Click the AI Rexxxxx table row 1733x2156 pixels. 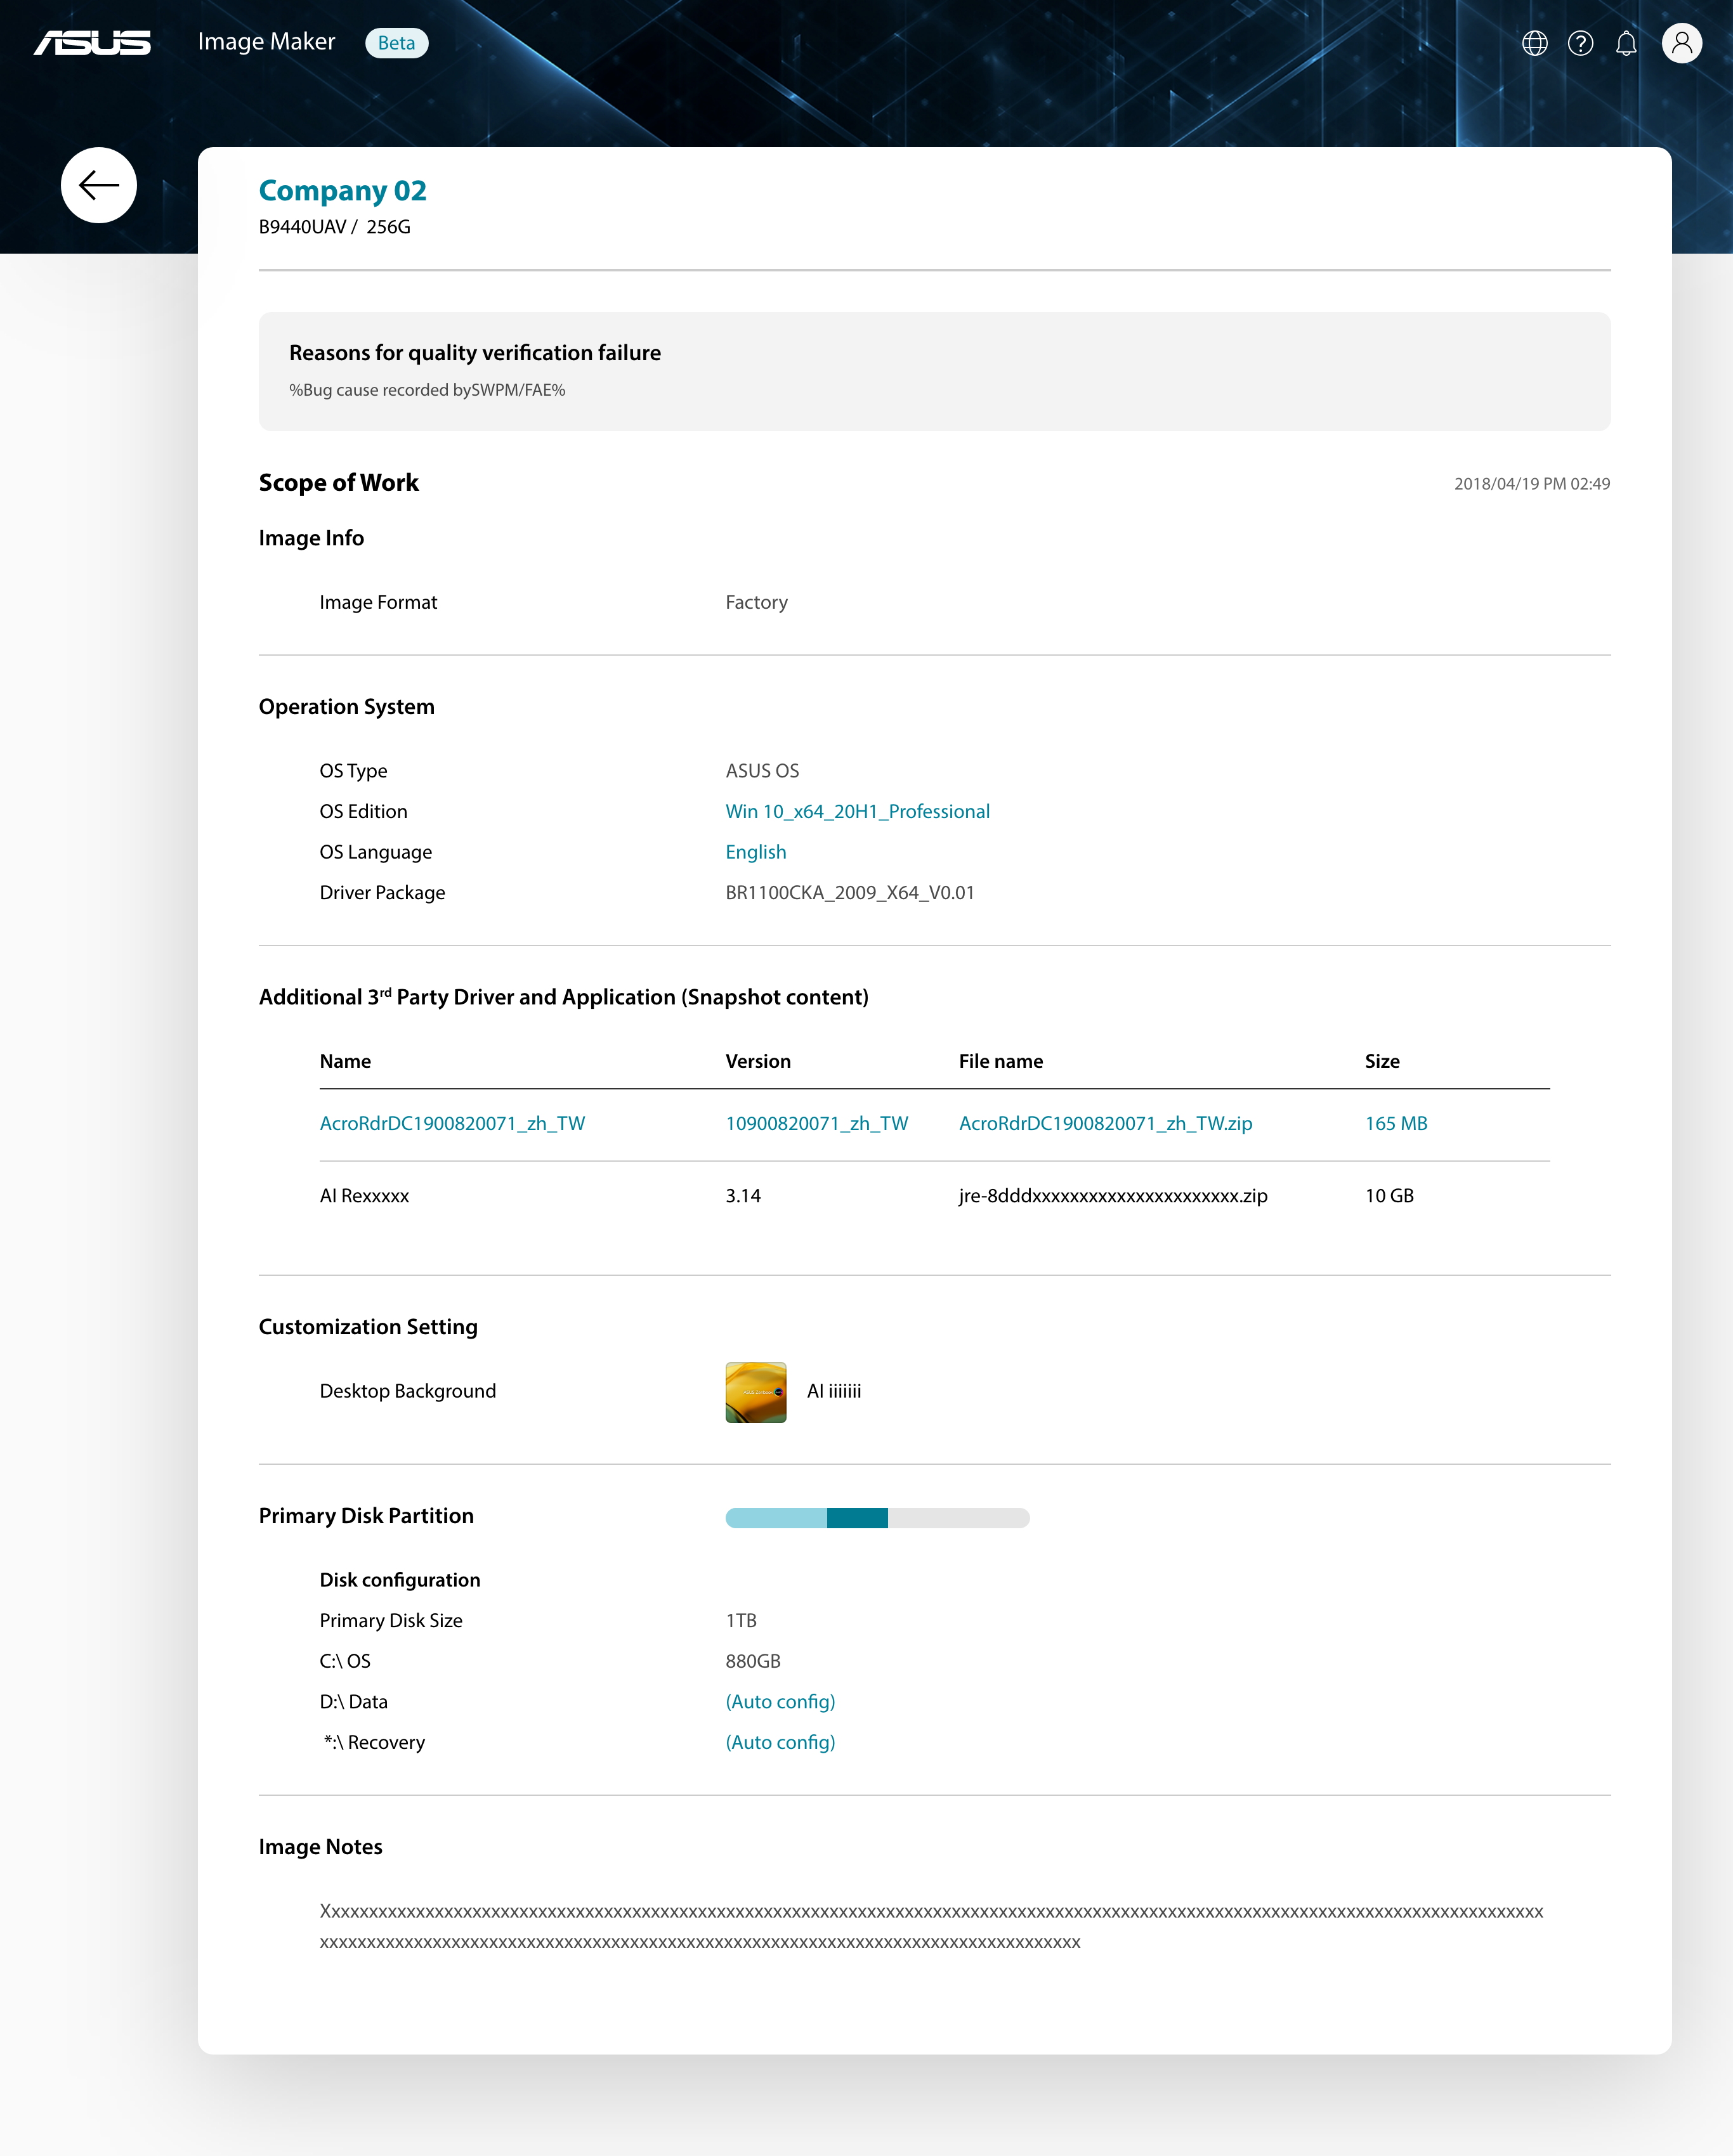pos(364,1195)
